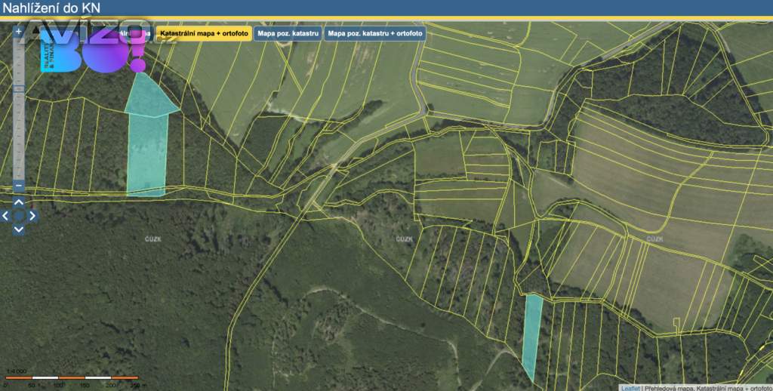Pan the map left with arrow
Image resolution: width=773 pixels, height=391 pixels.
tap(6, 216)
